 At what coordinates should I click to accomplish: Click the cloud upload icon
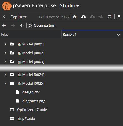point(84,17)
